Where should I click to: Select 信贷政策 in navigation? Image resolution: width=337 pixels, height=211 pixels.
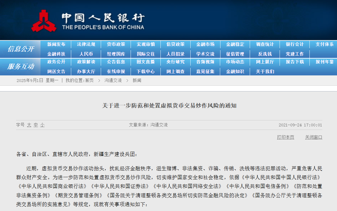(x=175, y=44)
